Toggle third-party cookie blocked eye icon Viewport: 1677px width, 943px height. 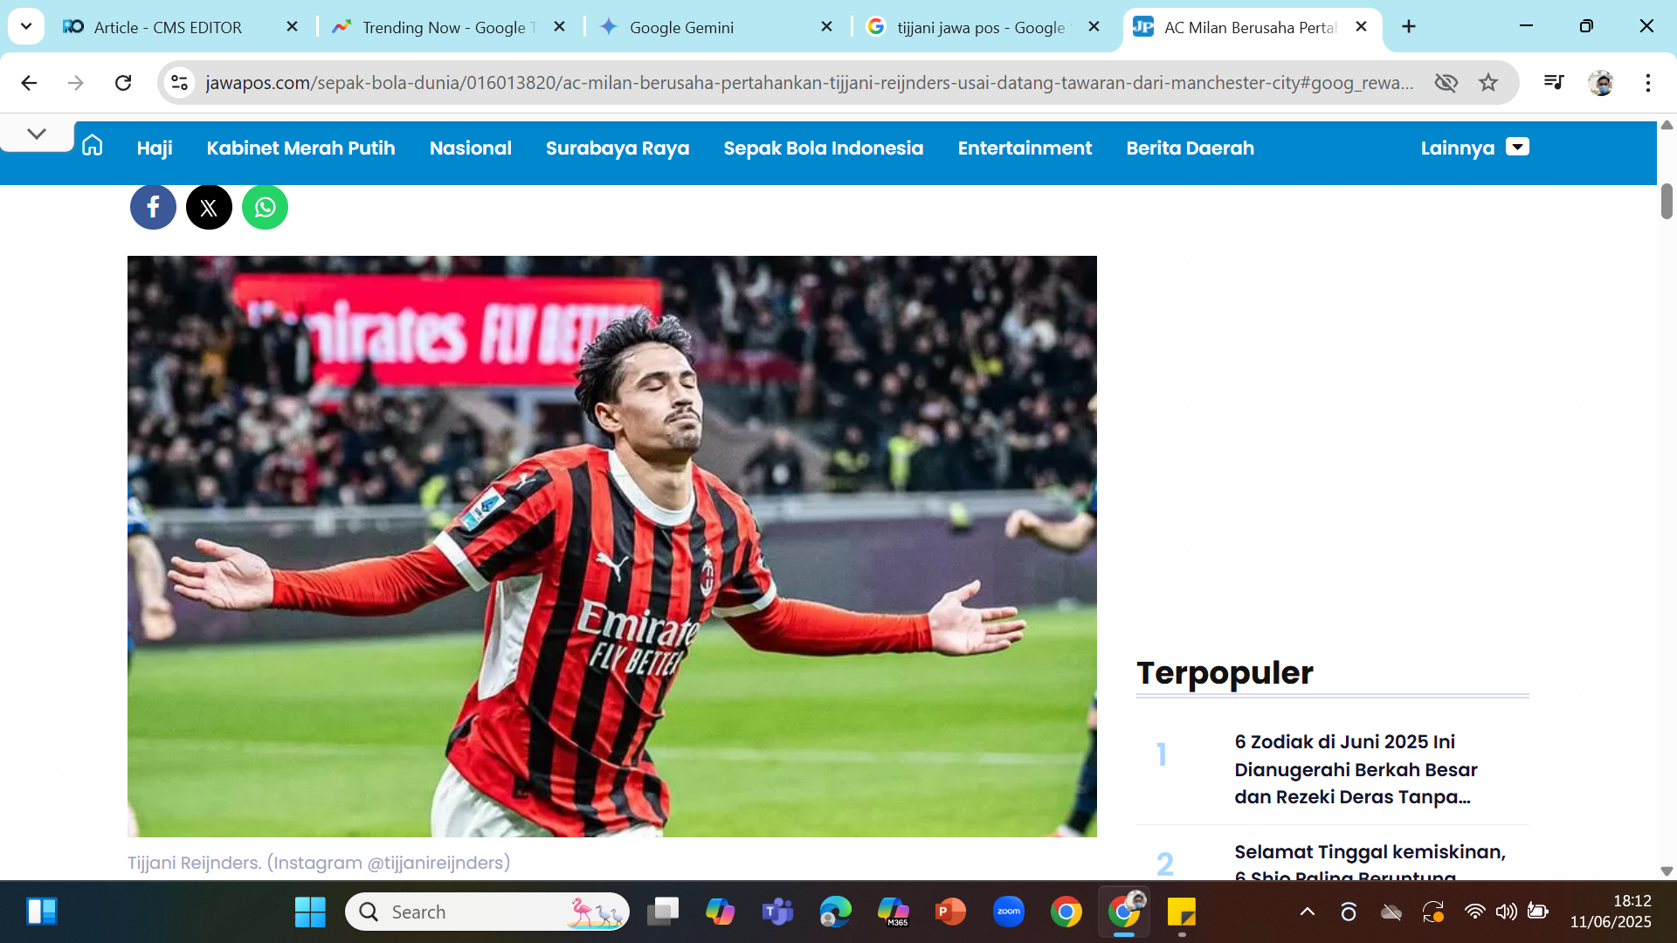(x=1446, y=83)
